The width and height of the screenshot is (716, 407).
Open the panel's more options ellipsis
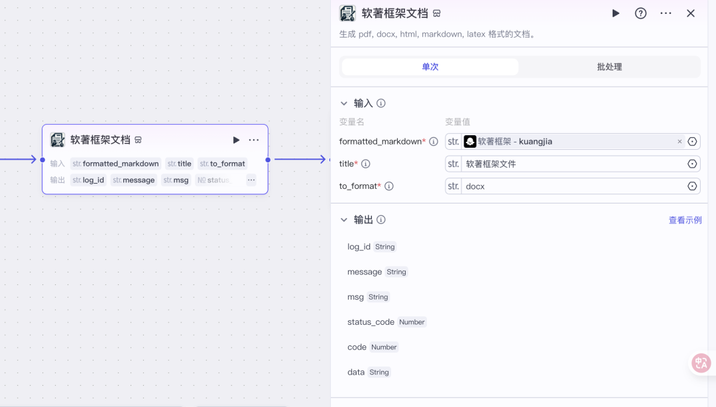pyautogui.click(x=666, y=13)
